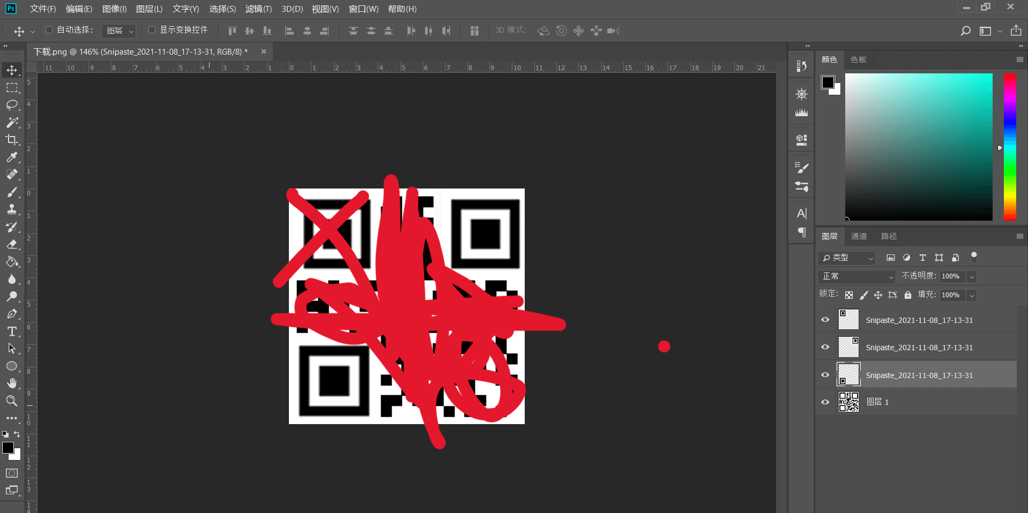Toggle the lock all padlock icon

point(907,295)
